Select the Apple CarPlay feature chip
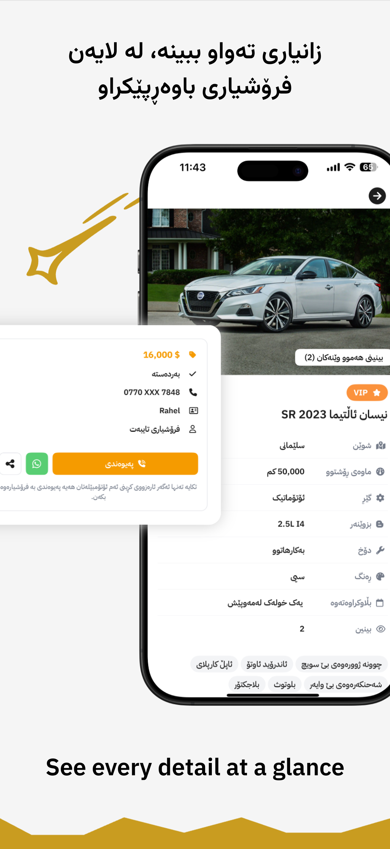The image size is (390, 849). [214, 664]
